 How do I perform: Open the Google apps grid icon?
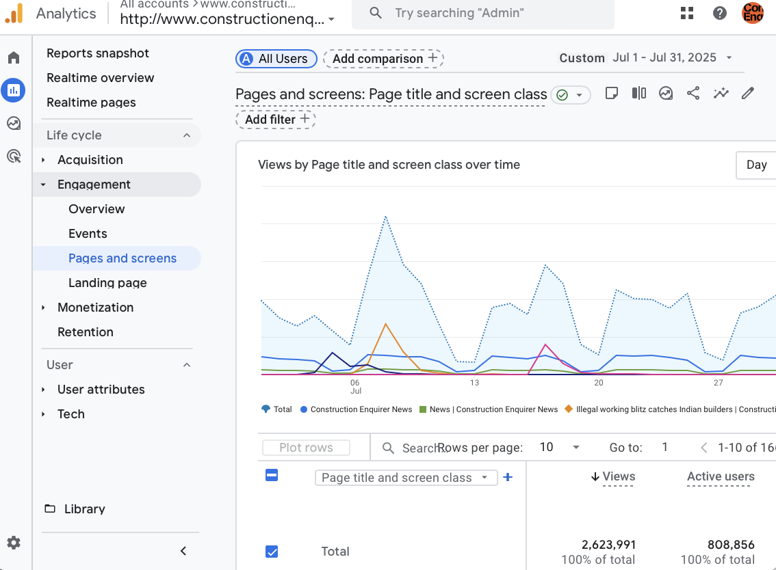[687, 13]
